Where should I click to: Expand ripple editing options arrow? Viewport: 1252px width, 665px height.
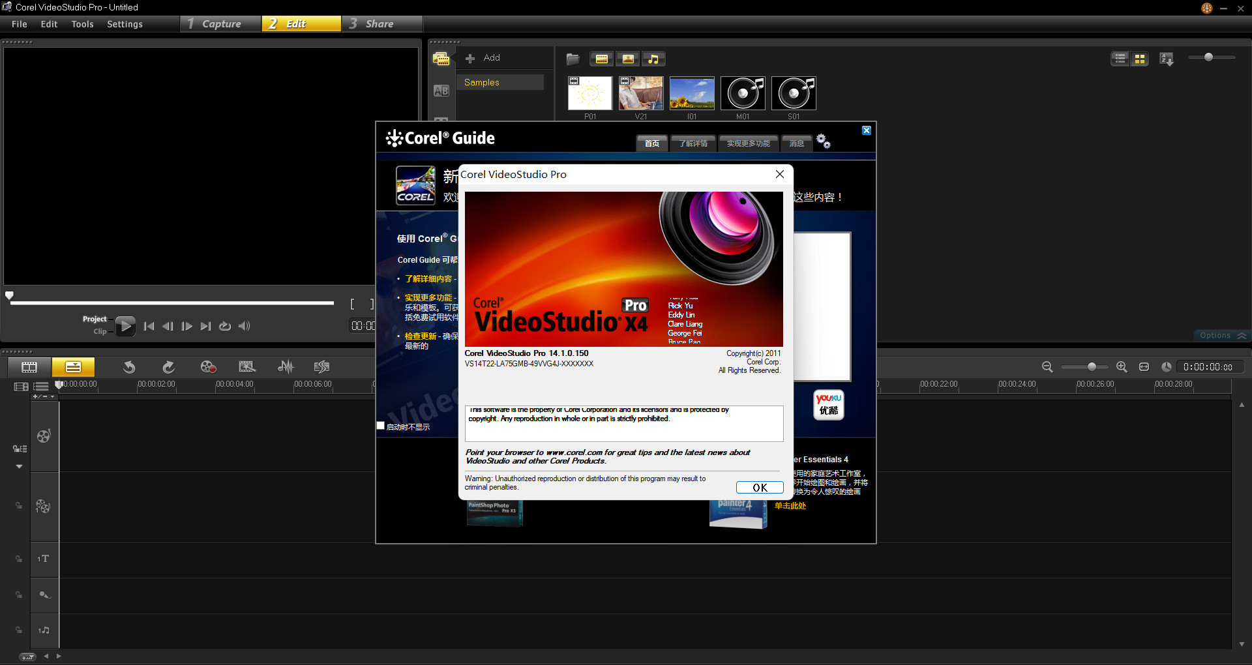click(x=19, y=466)
